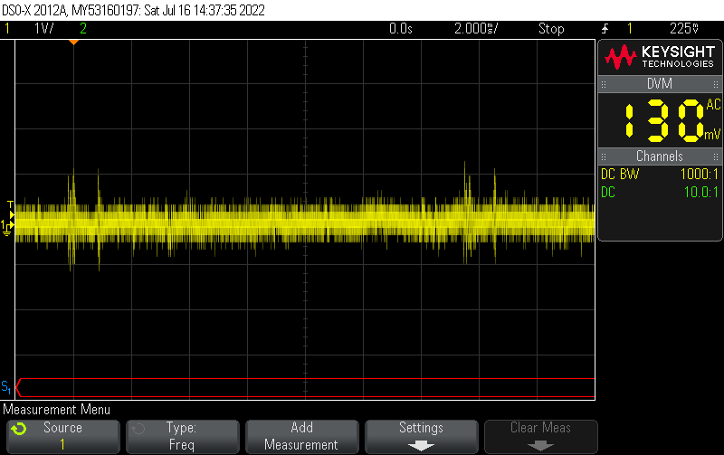Click channel 2 DC 10.0:1 row
The image size is (724, 455).
click(x=660, y=192)
